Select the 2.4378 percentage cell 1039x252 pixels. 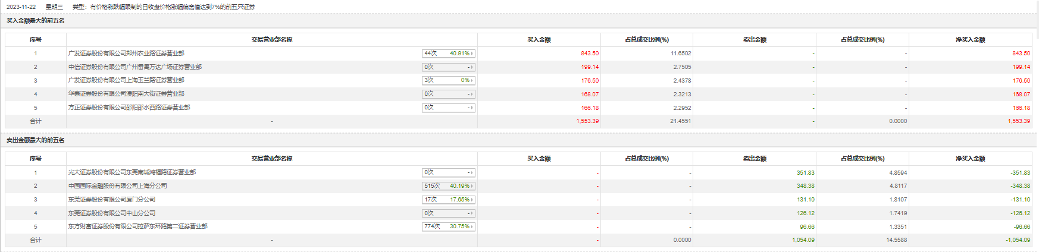click(x=682, y=81)
